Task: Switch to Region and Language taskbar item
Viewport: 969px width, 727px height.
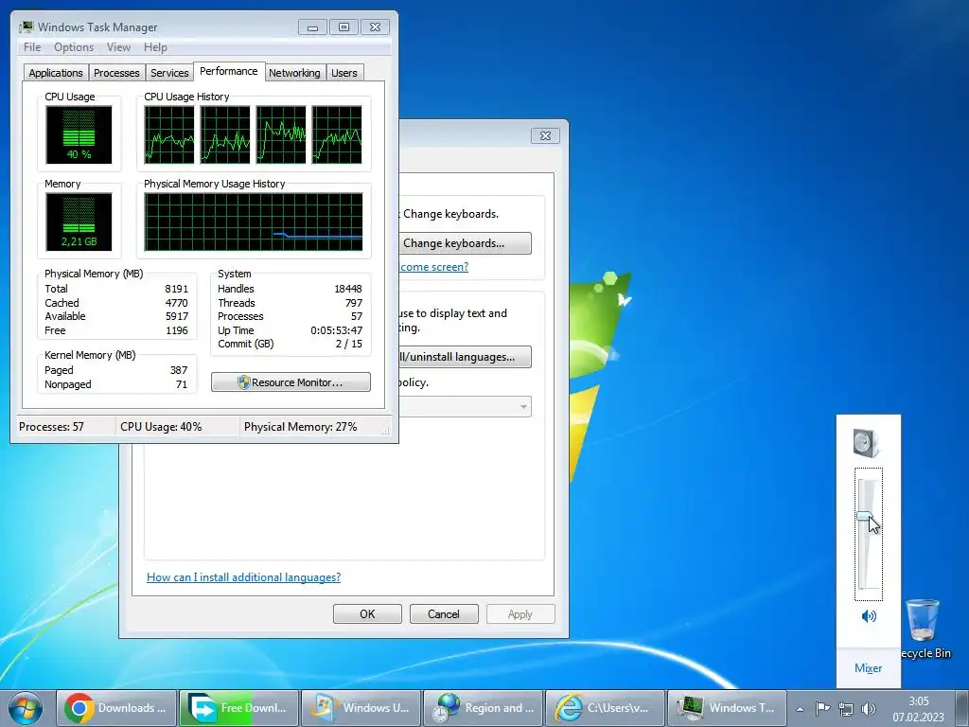Action: click(x=484, y=708)
